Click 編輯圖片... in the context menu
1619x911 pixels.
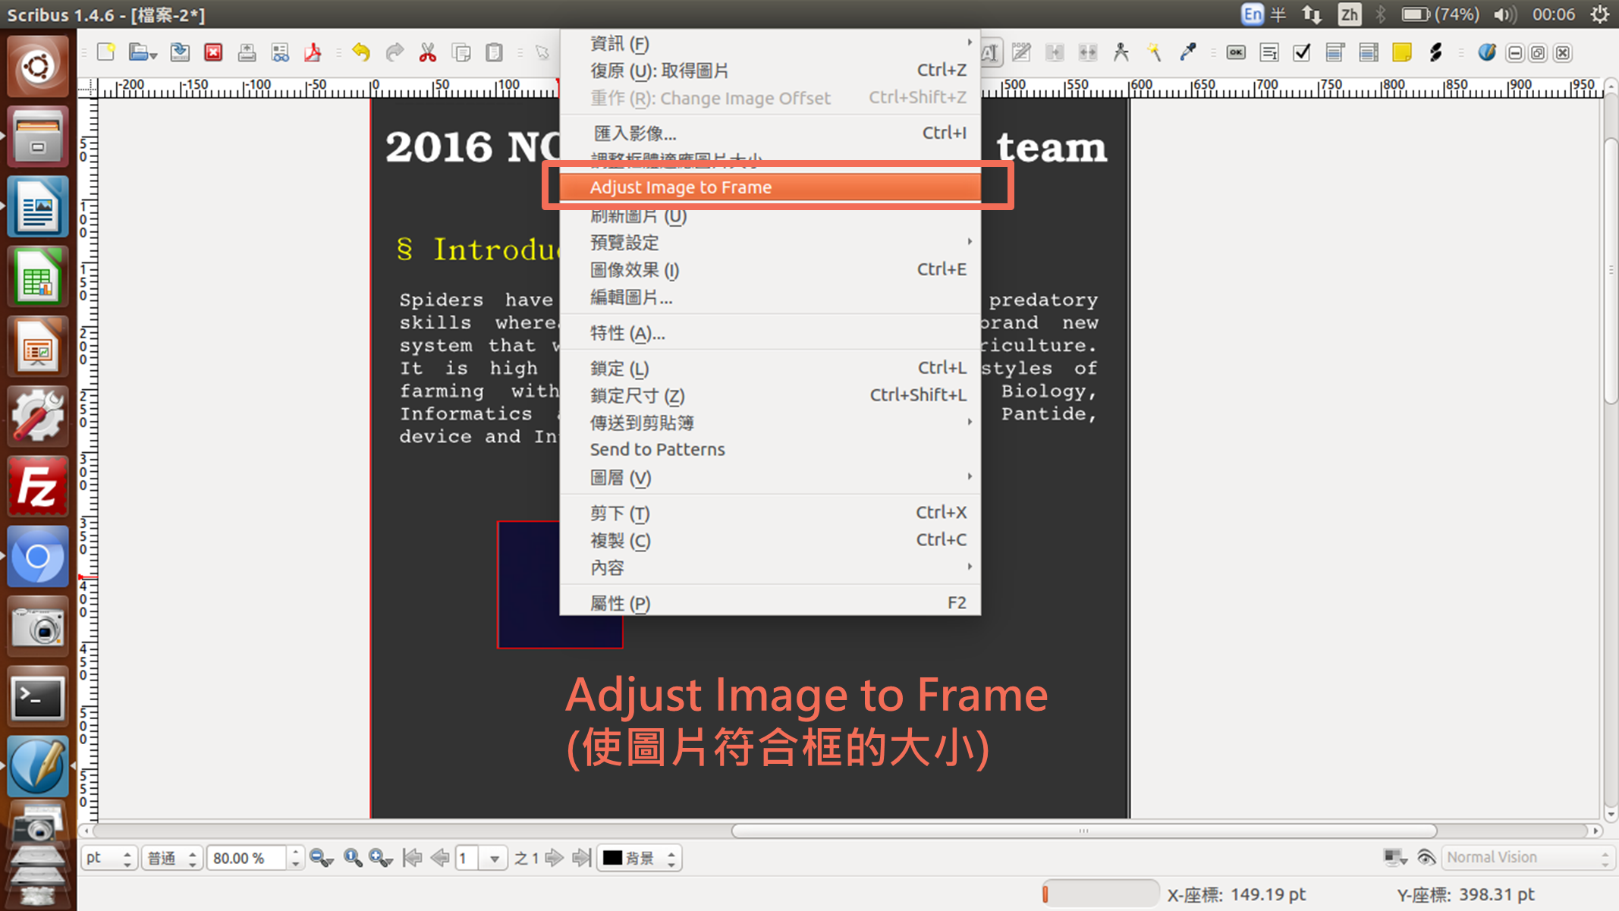(770, 297)
